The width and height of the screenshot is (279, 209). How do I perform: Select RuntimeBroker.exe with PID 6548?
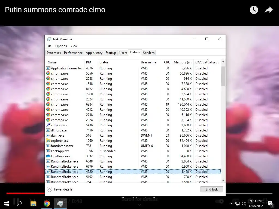pos(133,161)
